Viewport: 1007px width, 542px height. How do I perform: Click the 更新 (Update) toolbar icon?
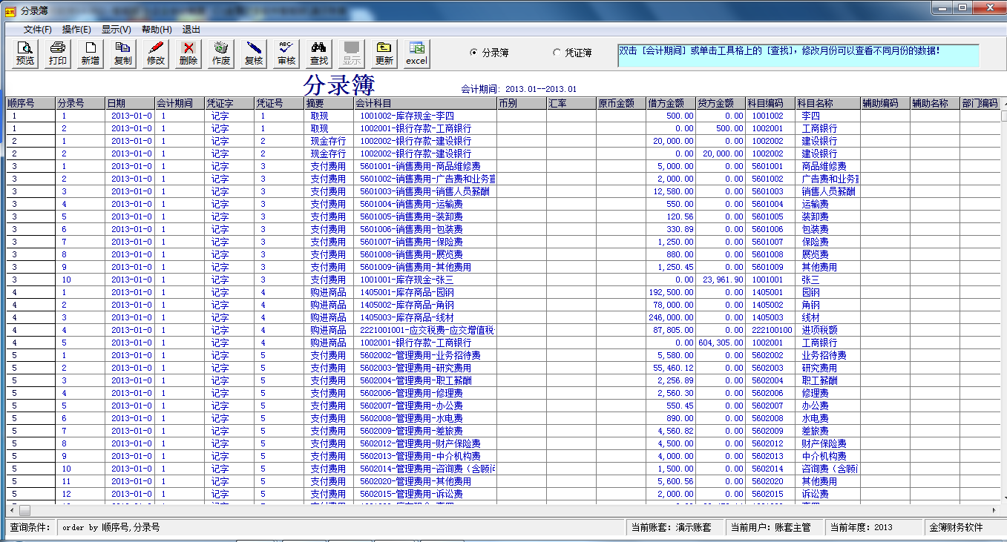point(383,52)
